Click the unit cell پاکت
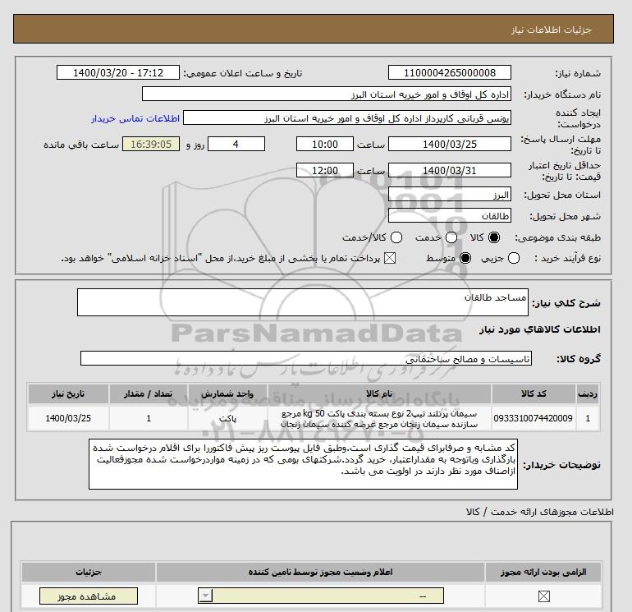This screenshot has width=632, height=612. [227, 418]
